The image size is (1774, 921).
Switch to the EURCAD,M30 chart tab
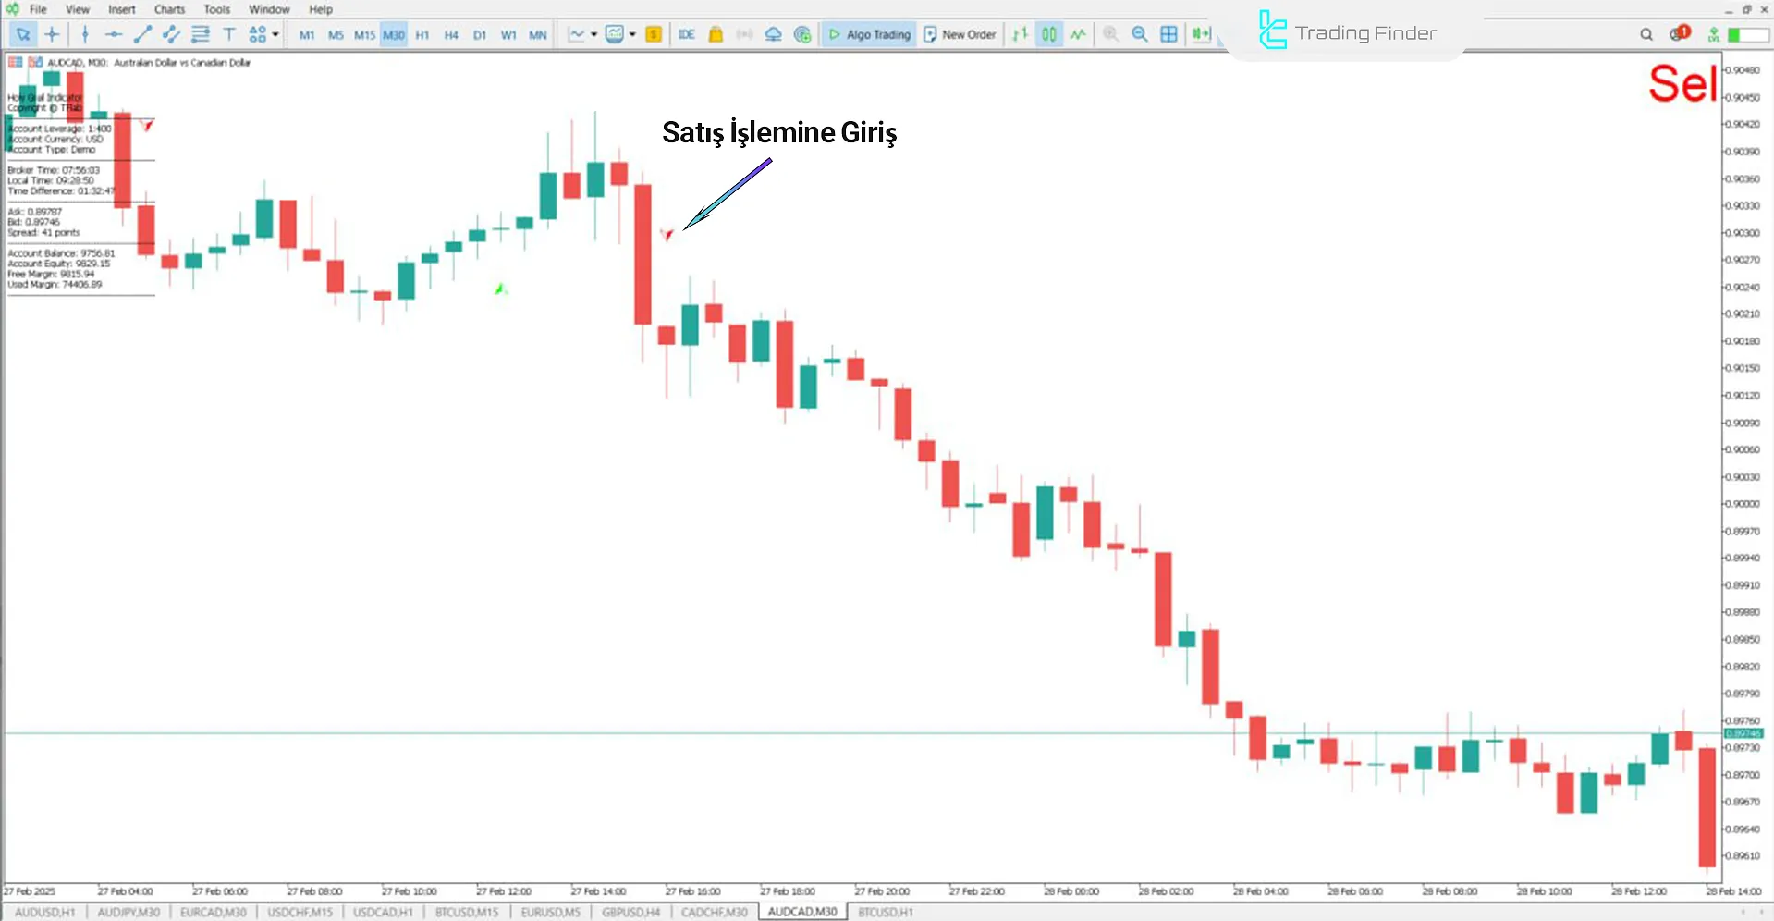coord(213,912)
